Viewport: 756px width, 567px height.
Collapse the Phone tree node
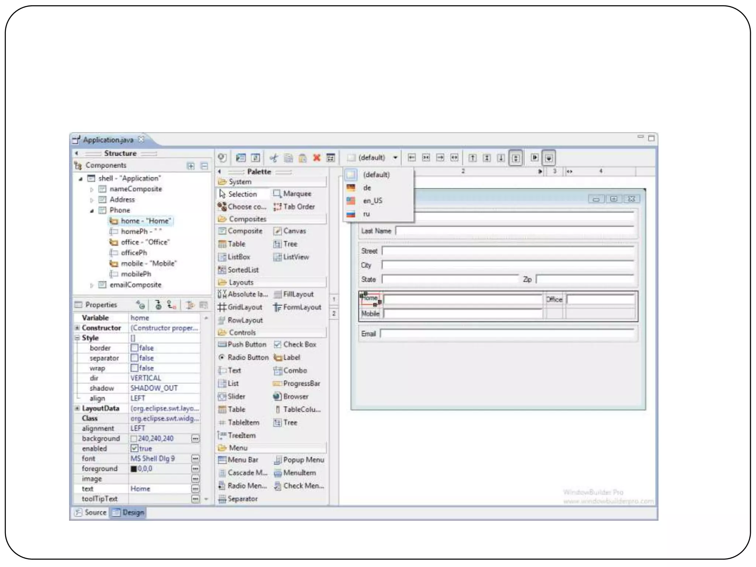coord(92,211)
